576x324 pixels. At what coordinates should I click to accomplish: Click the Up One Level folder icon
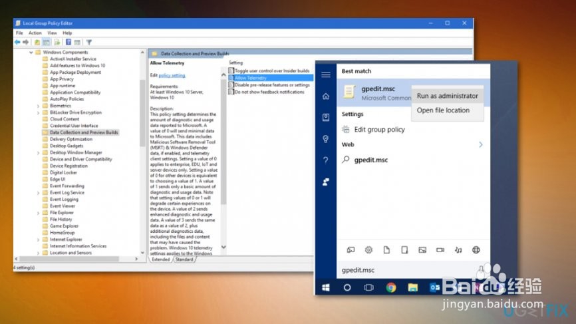(37, 42)
